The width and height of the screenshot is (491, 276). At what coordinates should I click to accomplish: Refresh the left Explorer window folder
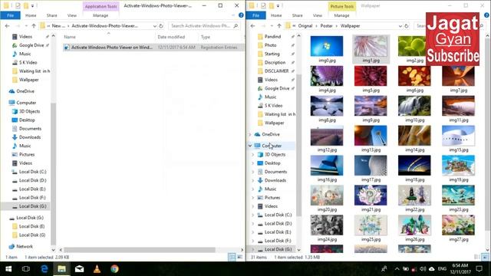[161, 26]
